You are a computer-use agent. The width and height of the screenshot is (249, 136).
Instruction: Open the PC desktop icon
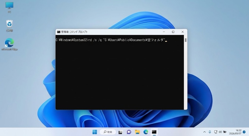(9, 7)
